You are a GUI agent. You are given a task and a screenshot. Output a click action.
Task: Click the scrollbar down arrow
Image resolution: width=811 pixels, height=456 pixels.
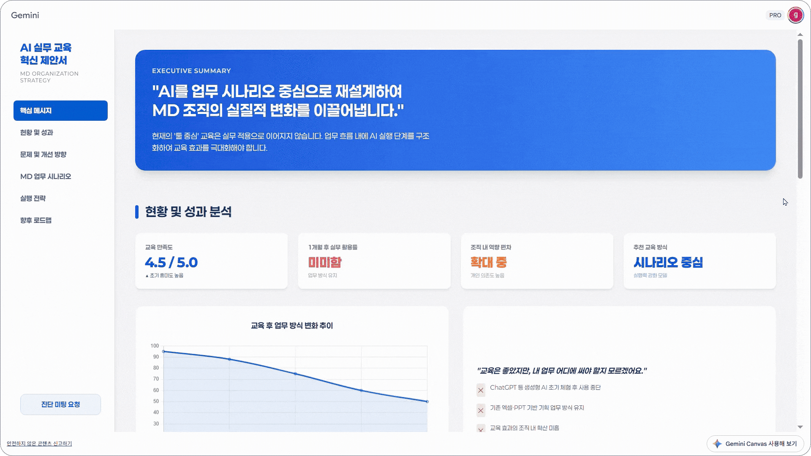[800, 427]
